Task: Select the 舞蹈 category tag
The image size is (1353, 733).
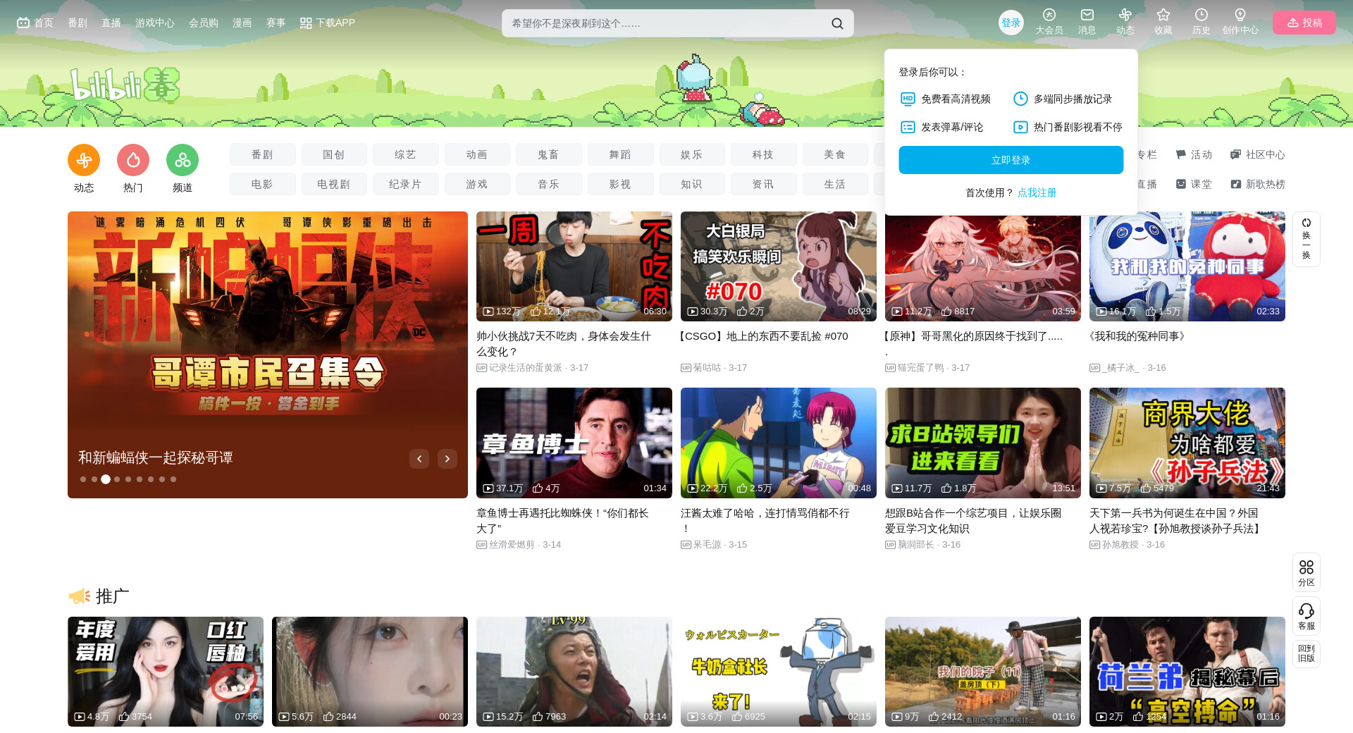Action: pyautogui.click(x=620, y=154)
